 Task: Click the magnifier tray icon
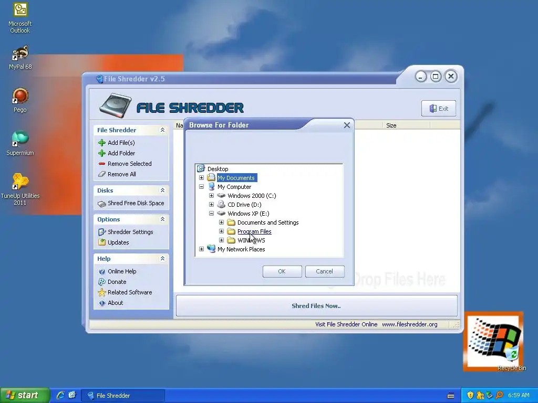(499, 395)
